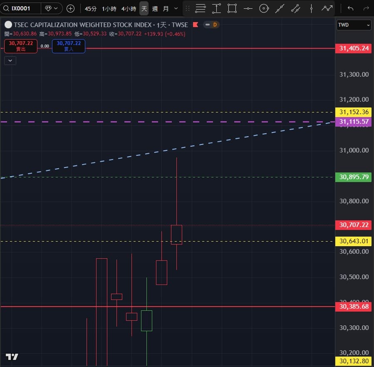Click the 31,115.57 purple price label
374x367 pixels.
[x=354, y=122]
